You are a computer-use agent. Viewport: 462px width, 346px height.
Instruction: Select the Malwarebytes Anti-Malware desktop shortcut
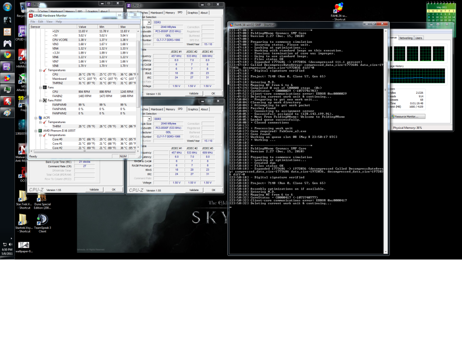(21, 153)
